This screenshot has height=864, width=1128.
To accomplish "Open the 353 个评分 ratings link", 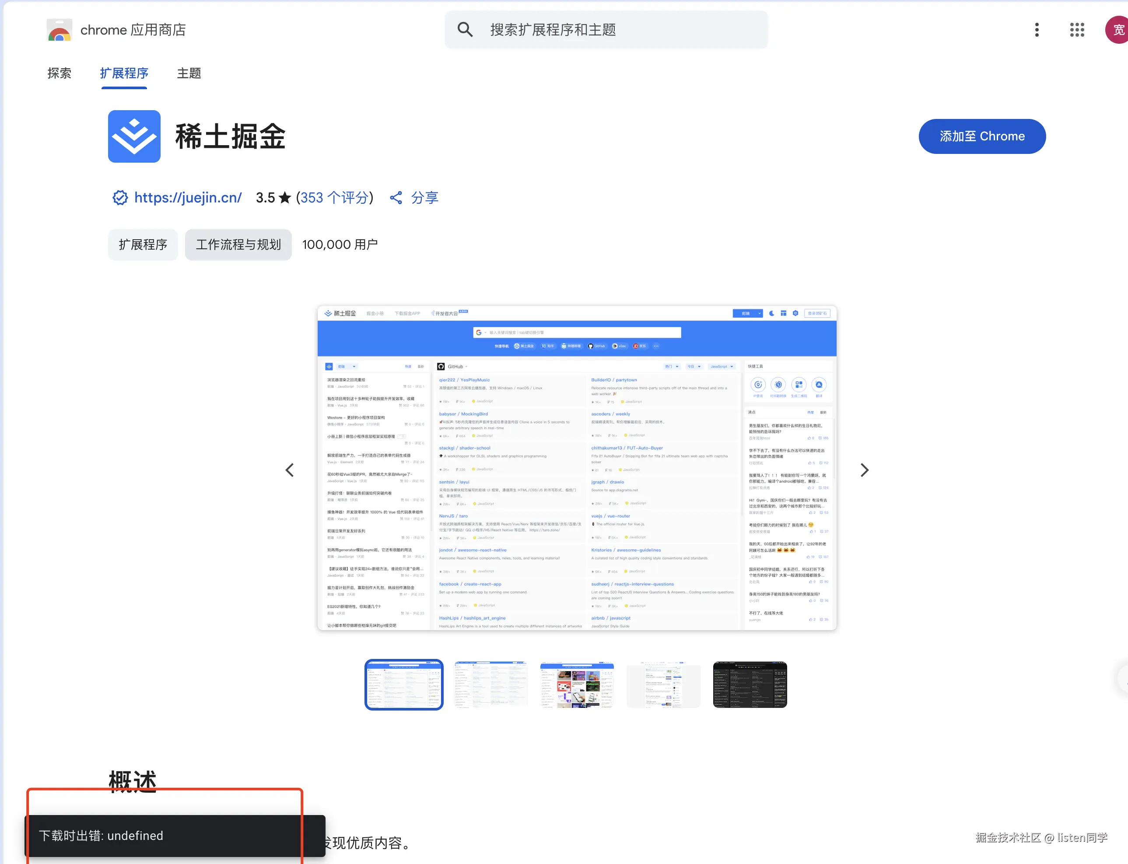I will (x=334, y=198).
